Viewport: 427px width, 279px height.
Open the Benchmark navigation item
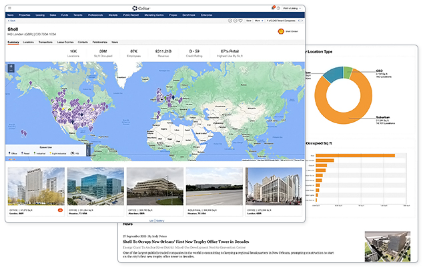click(189, 15)
